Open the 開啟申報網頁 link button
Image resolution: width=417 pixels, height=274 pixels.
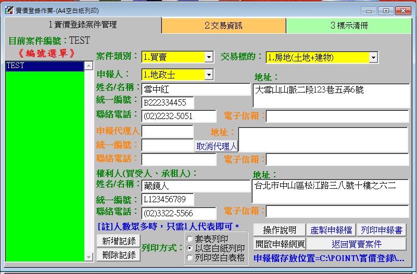(279, 244)
